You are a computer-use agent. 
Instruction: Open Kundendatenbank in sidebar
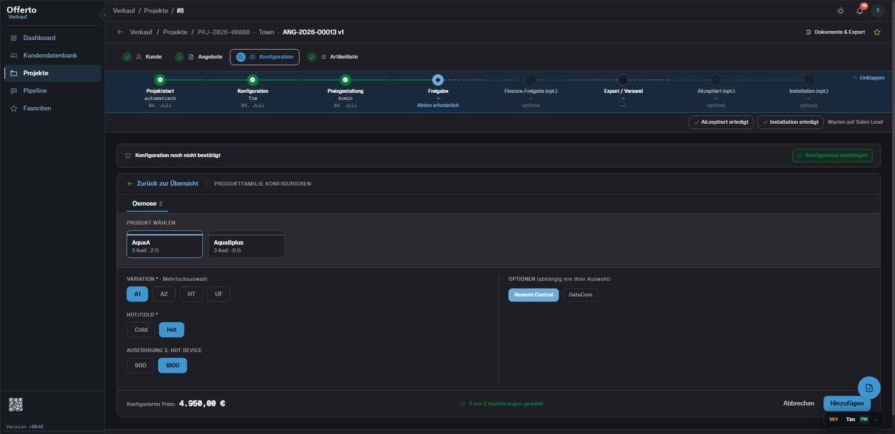coord(53,55)
